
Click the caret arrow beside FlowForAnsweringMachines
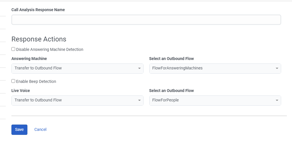277,69
